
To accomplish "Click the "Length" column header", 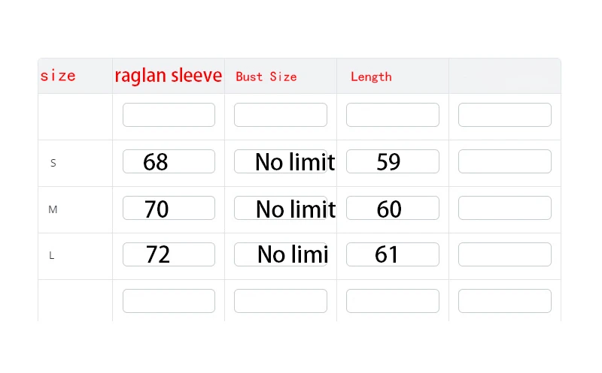I will click(371, 77).
